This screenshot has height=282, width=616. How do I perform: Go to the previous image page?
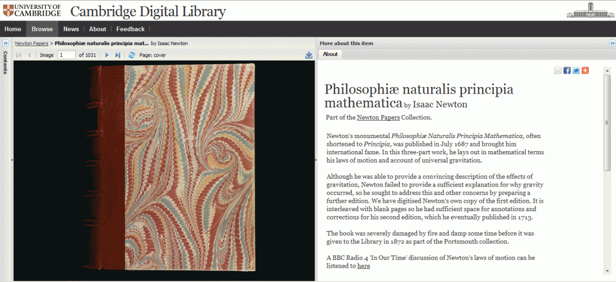pyautogui.click(x=29, y=55)
